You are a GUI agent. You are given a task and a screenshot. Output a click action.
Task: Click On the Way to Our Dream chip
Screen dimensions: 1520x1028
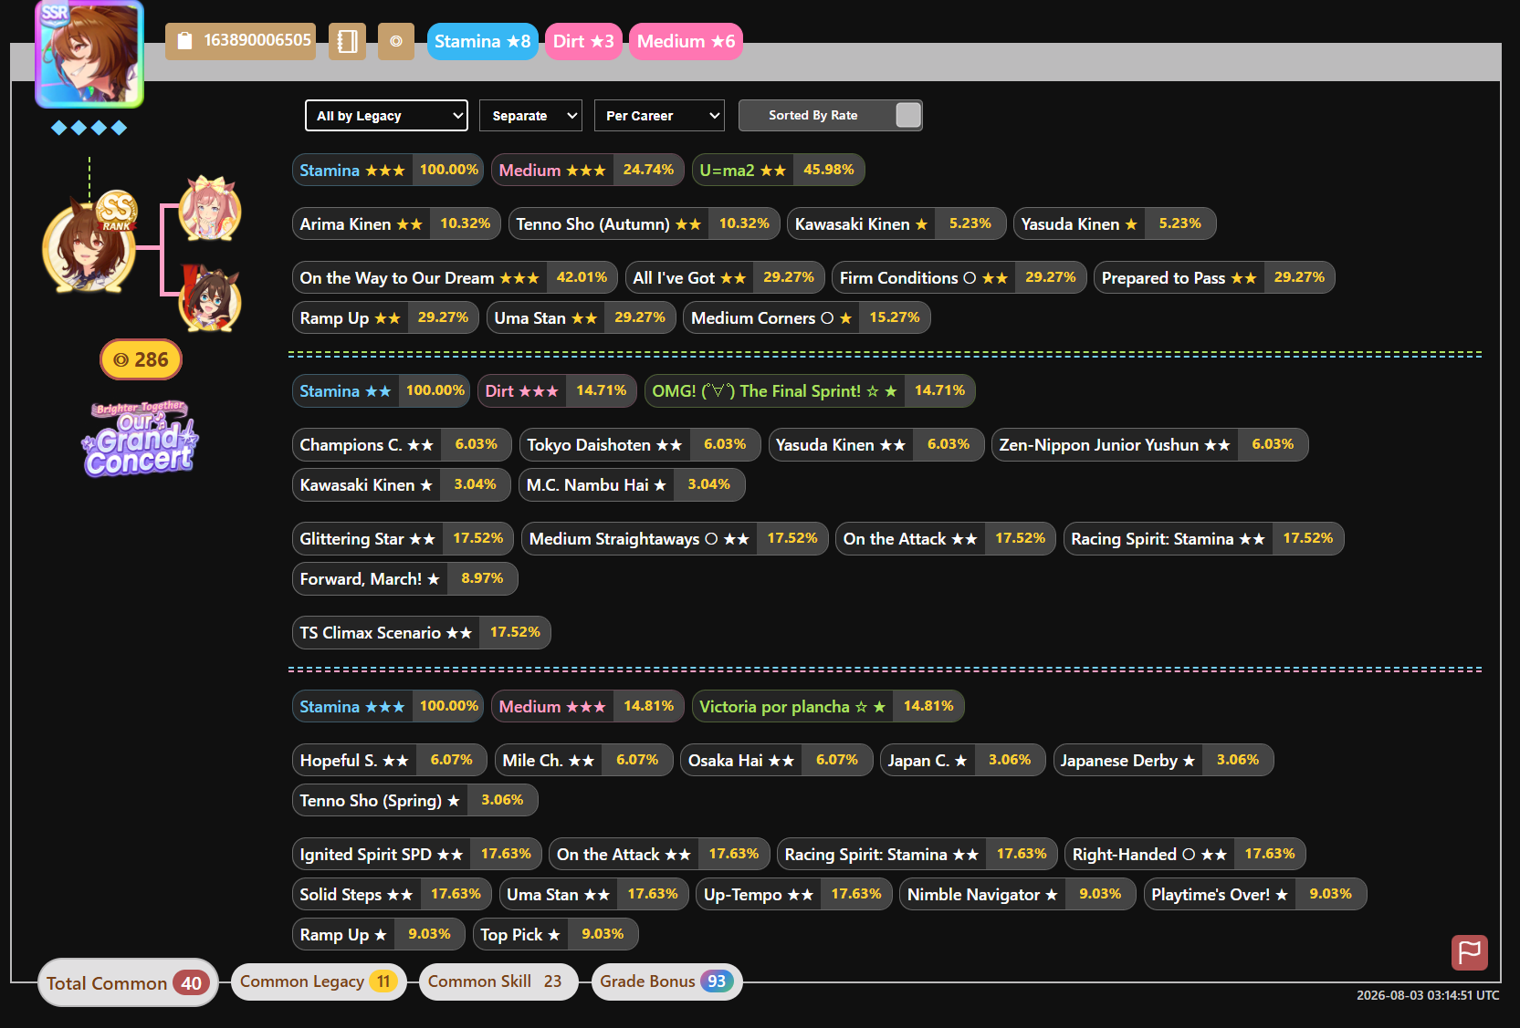pyautogui.click(x=456, y=277)
